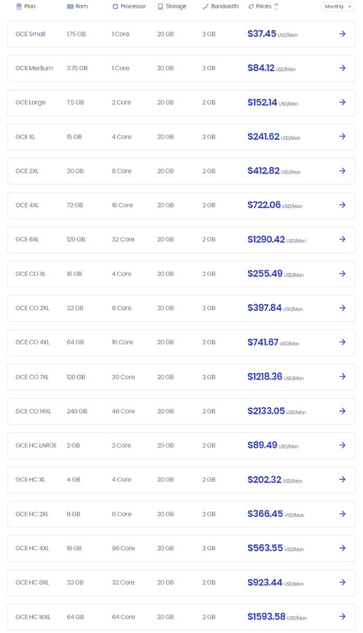Click the $202.32 price value
The image size is (363, 633).
coord(264,479)
